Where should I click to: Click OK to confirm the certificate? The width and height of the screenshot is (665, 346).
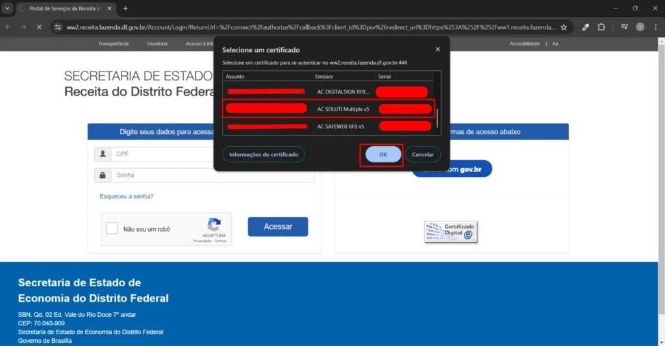[383, 154]
